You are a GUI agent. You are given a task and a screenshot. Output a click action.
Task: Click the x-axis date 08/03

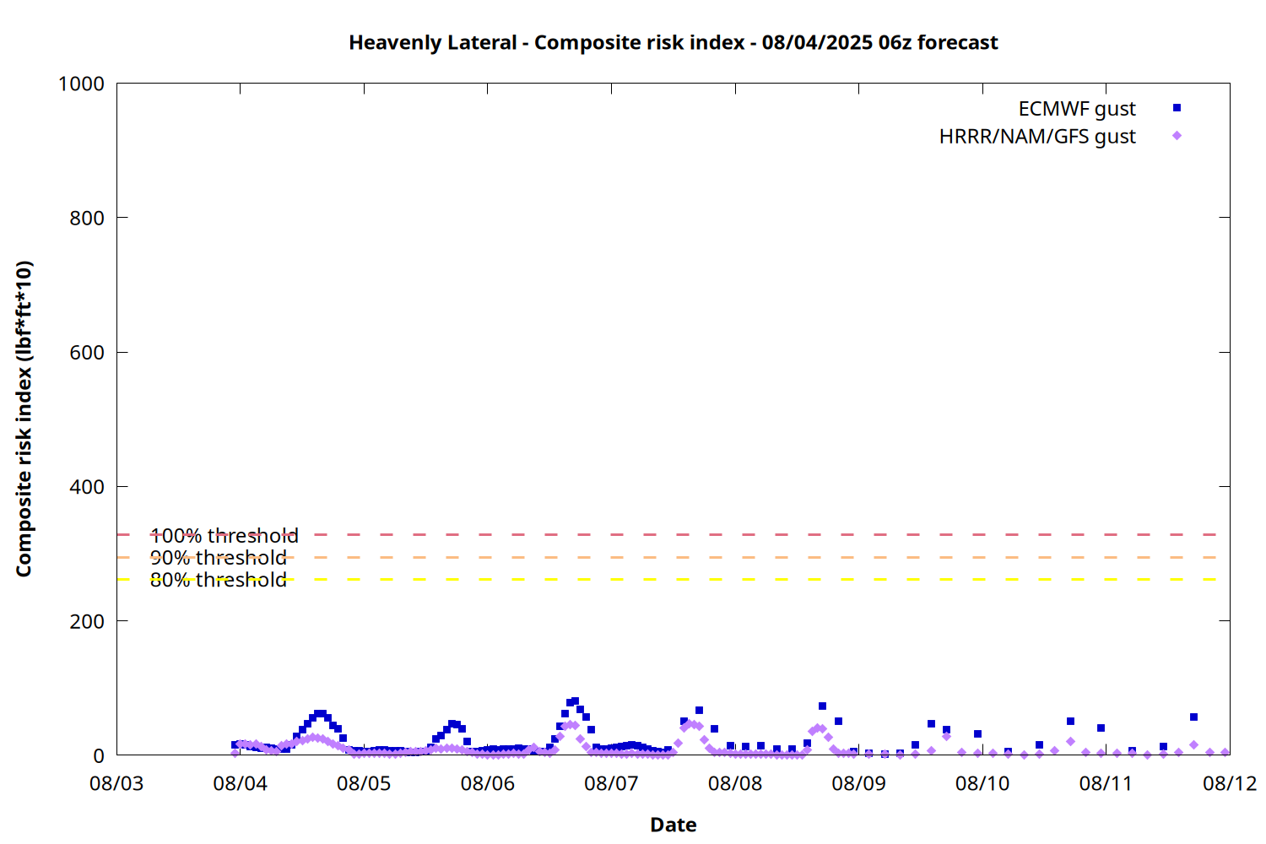tap(116, 783)
